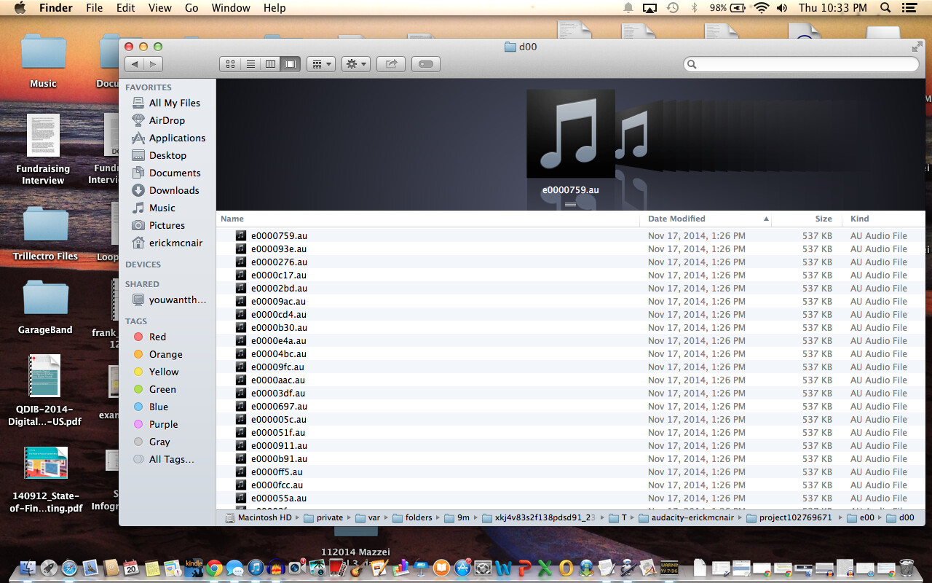The image size is (932, 583).
Task: Open the Go menu
Action: click(x=191, y=8)
